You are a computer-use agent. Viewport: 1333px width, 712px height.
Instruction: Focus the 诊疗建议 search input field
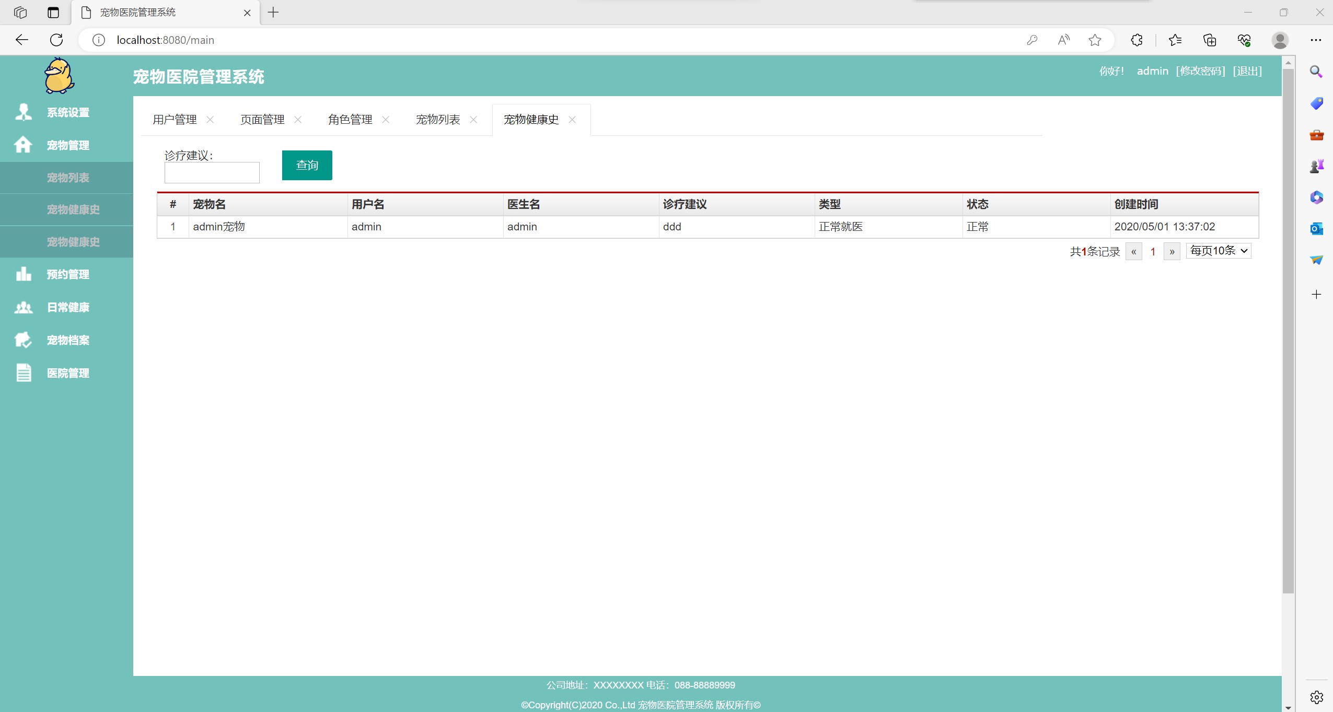click(212, 172)
